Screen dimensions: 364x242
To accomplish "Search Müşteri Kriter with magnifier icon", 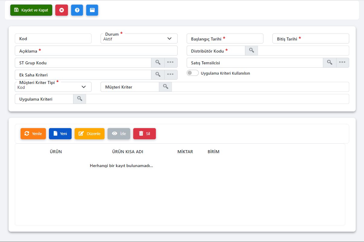I will (165, 87).
